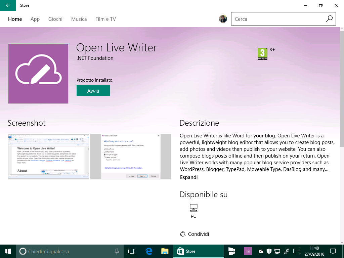The height and width of the screenshot is (258, 344).
Task: Click the taskbar clock showing 11:48
Action: [x=314, y=251]
